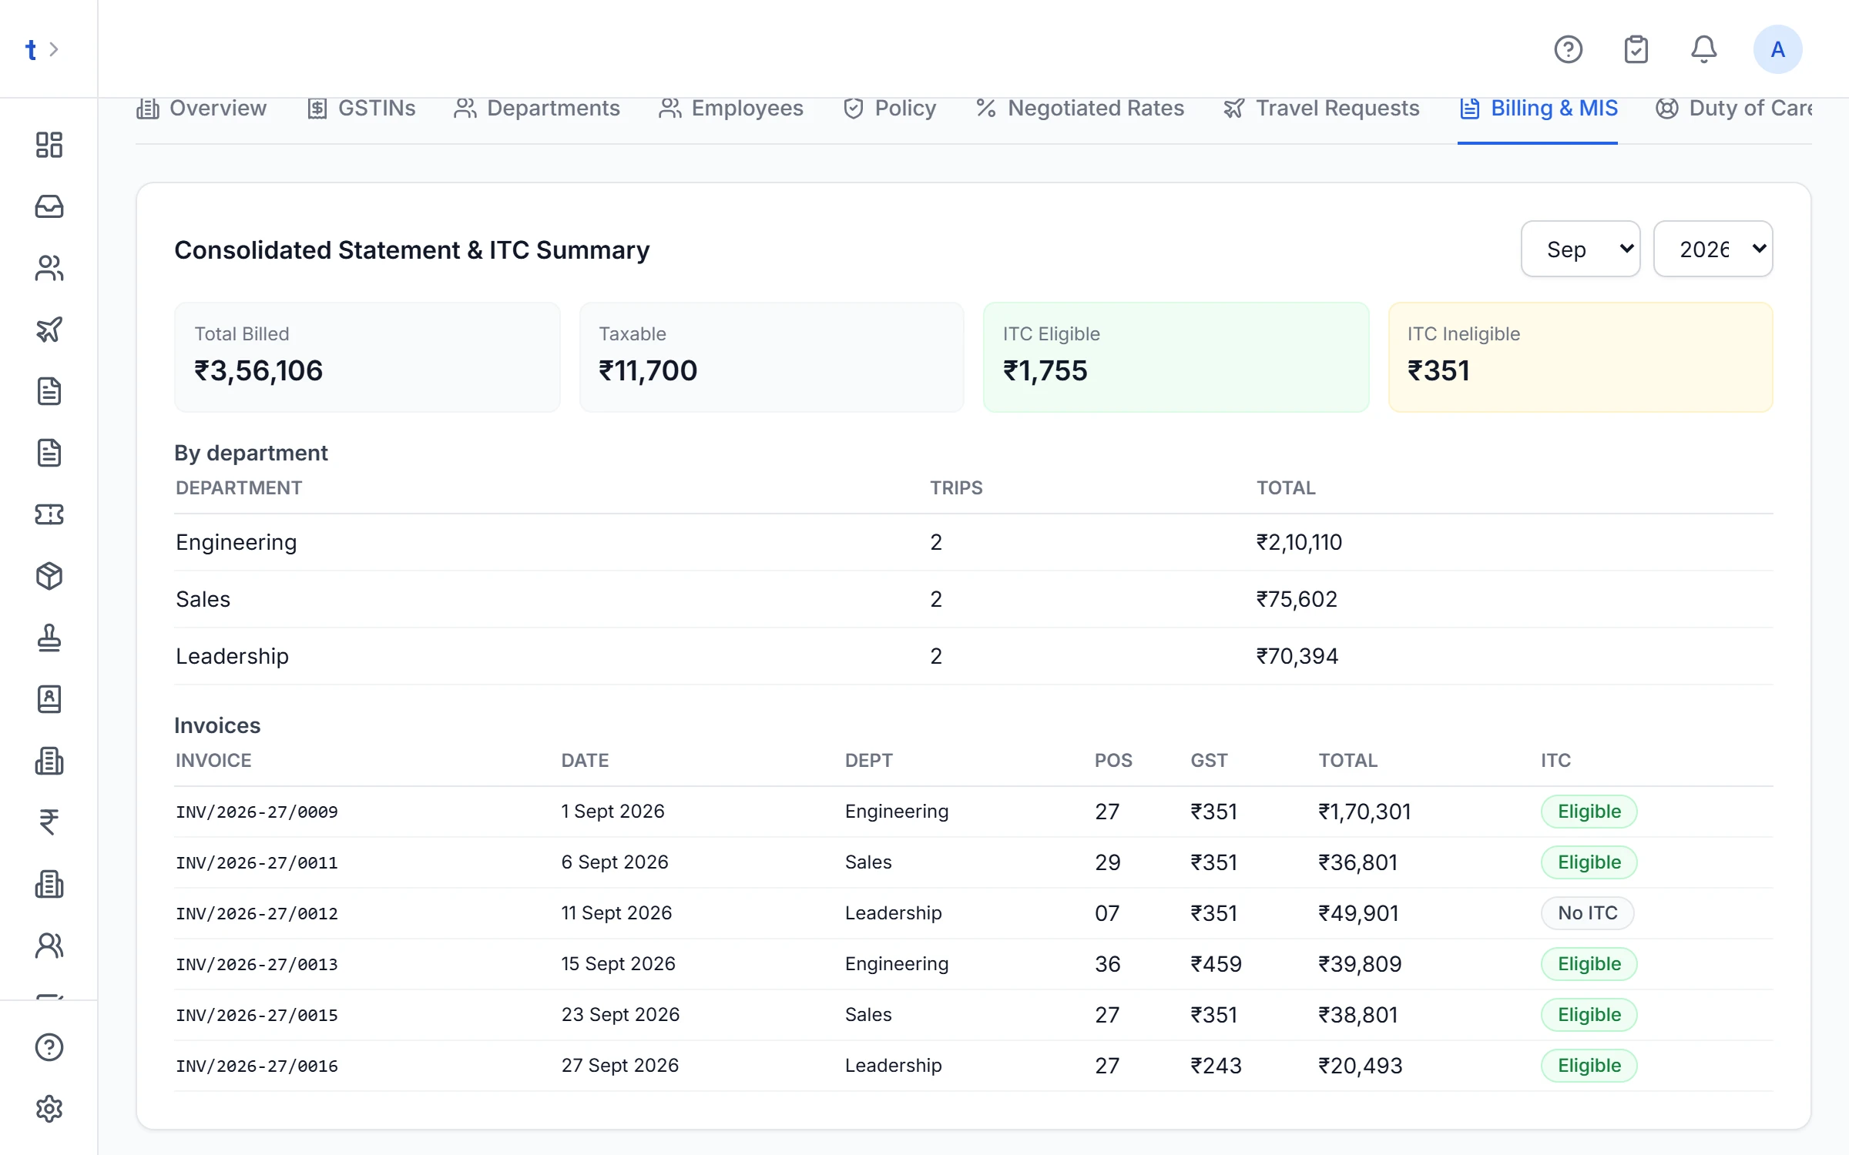Screen dimensions: 1849x1155
Task: Open the stamp icon in sidebar
Action: coord(49,638)
